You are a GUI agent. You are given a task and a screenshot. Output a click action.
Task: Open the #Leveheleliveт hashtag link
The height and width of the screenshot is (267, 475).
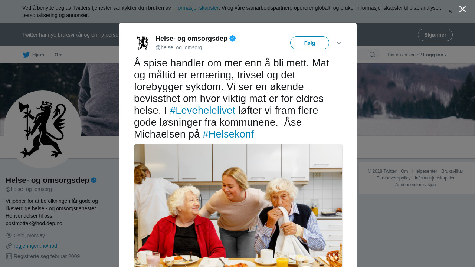(203, 111)
